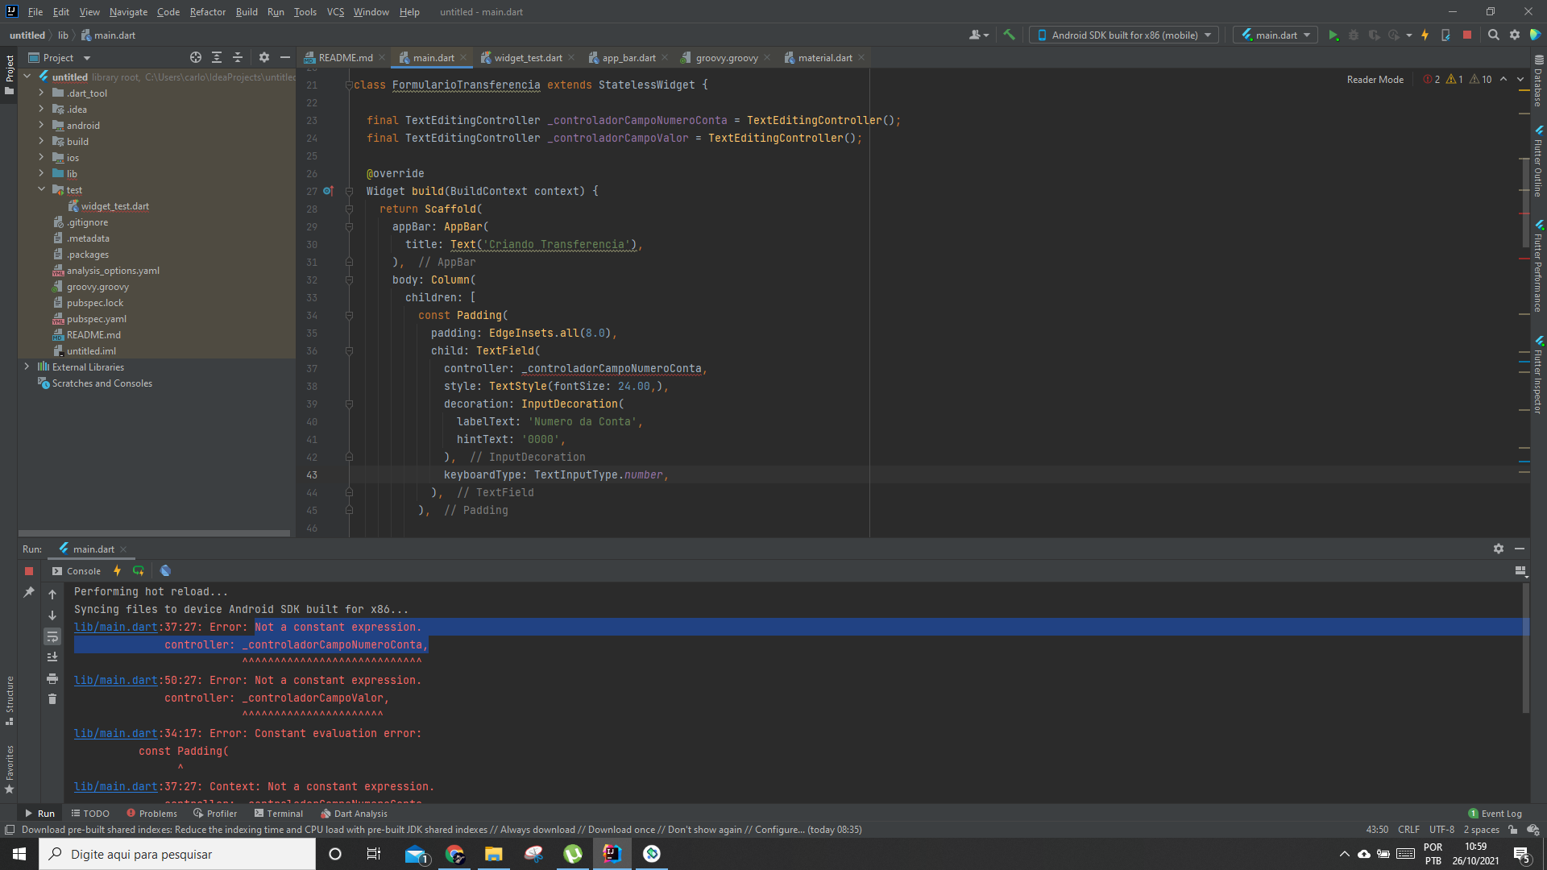1547x870 pixels.
Task: Select the Build menu item
Action: (x=246, y=12)
